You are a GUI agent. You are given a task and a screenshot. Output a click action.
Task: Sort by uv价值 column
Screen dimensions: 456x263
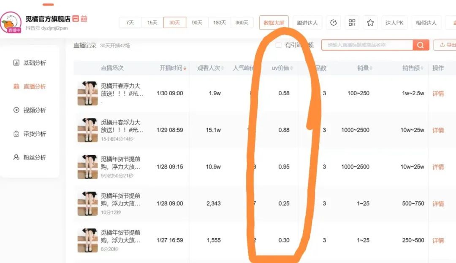pyautogui.click(x=282, y=68)
